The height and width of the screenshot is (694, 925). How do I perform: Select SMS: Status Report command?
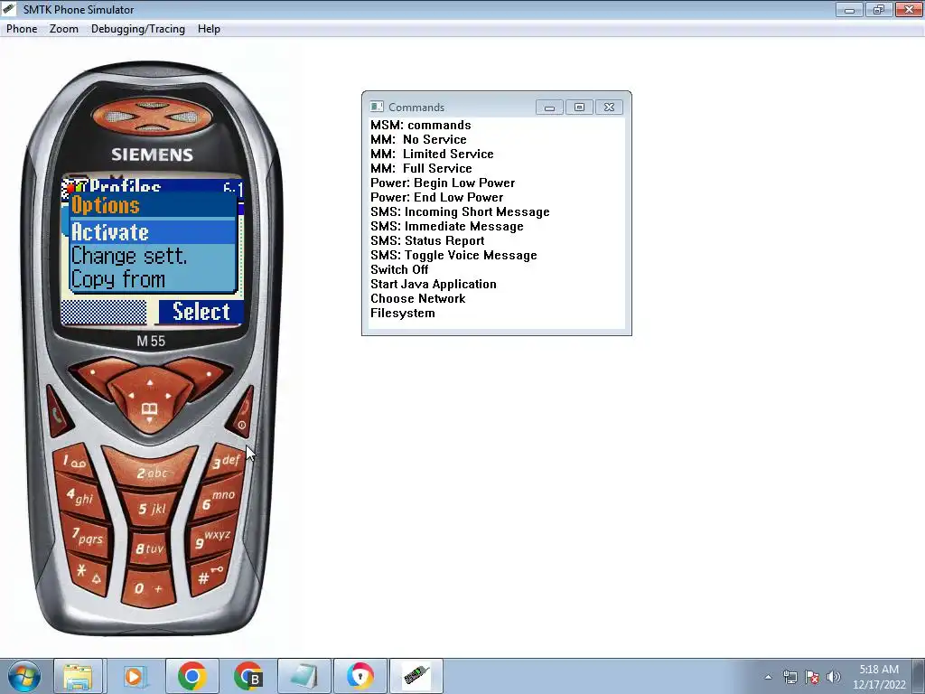[427, 240]
